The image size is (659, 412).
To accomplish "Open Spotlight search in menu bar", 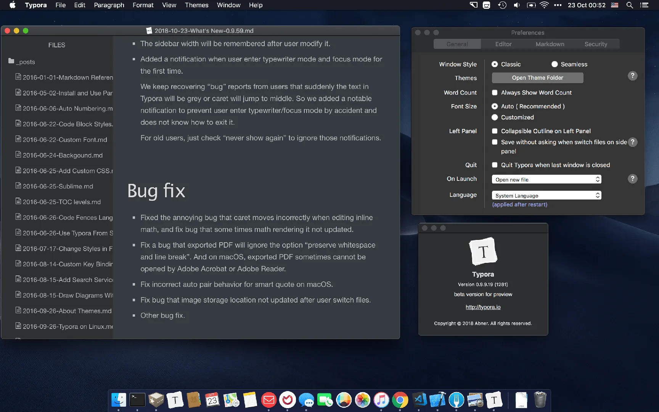I will 630,5.
